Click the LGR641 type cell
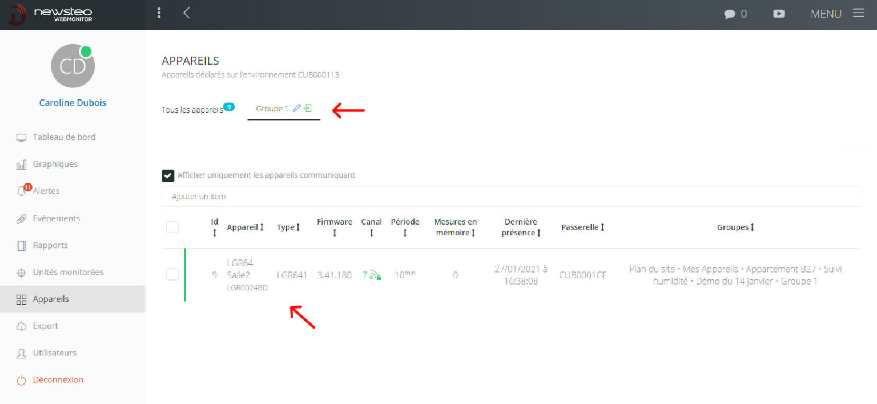 point(292,275)
